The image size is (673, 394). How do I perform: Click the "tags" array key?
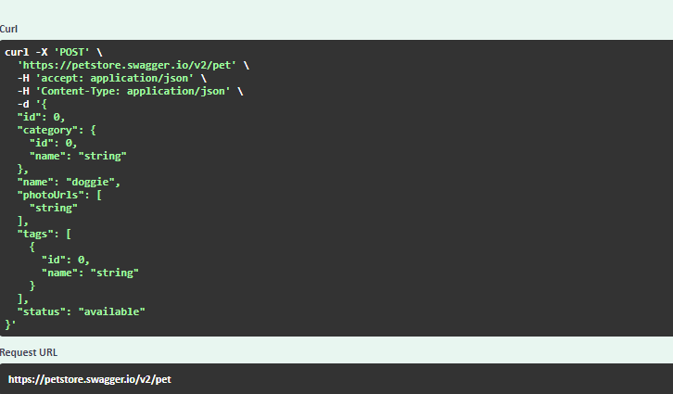pos(35,234)
